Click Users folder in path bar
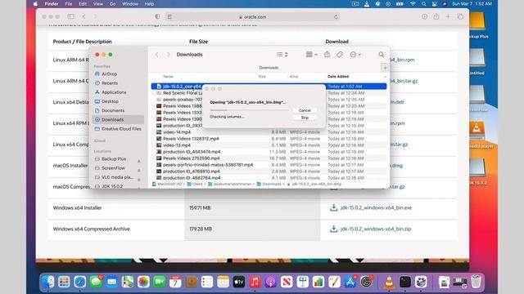Image resolution: width=524 pixels, height=294 pixels. 195,184
